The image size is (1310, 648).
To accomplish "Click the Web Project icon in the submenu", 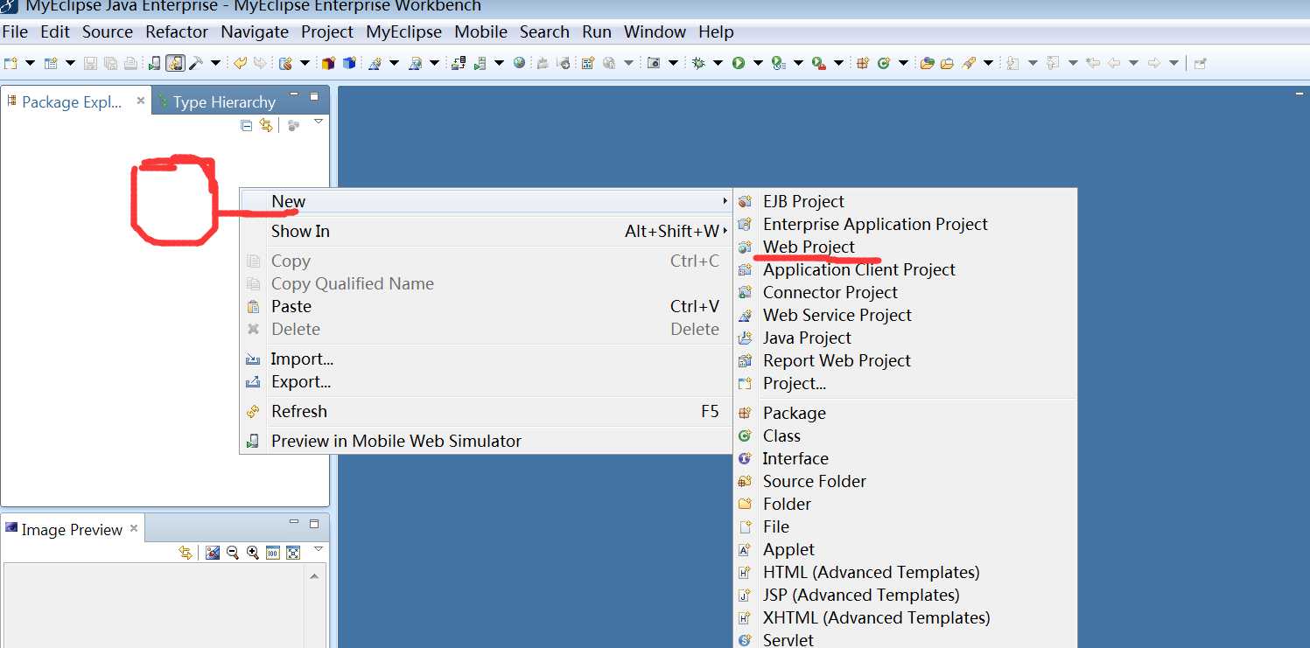I will click(745, 247).
